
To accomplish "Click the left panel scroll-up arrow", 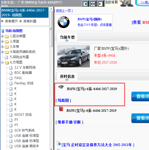I will click(x=51, y=9).
